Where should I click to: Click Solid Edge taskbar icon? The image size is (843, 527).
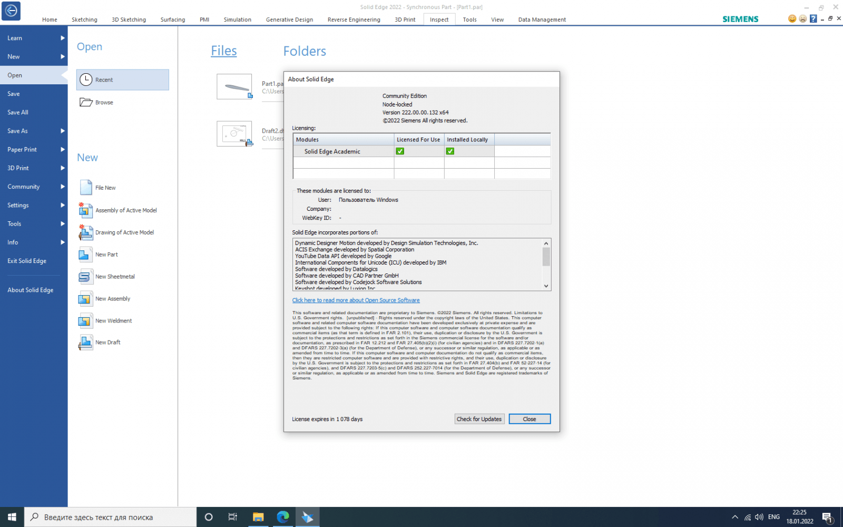click(x=308, y=517)
